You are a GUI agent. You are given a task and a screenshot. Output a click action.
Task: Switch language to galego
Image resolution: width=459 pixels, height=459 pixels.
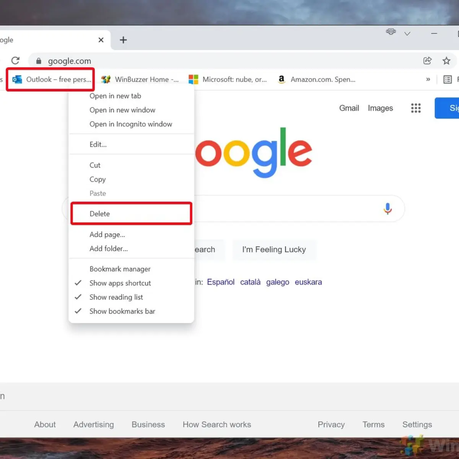click(278, 282)
